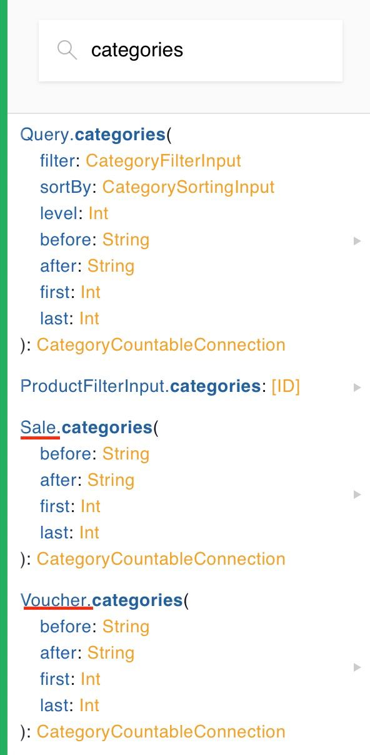Open the CategoryFilterInput type
370x755 pixels.
pyautogui.click(x=163, y=161)
